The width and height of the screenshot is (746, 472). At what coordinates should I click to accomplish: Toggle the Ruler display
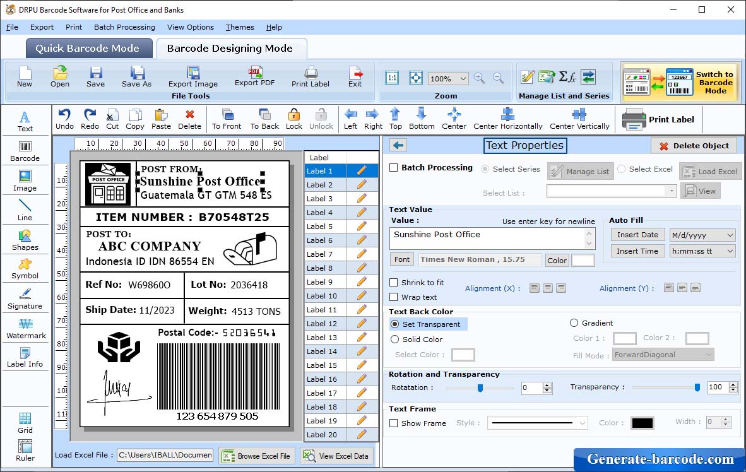click(25, 451)
